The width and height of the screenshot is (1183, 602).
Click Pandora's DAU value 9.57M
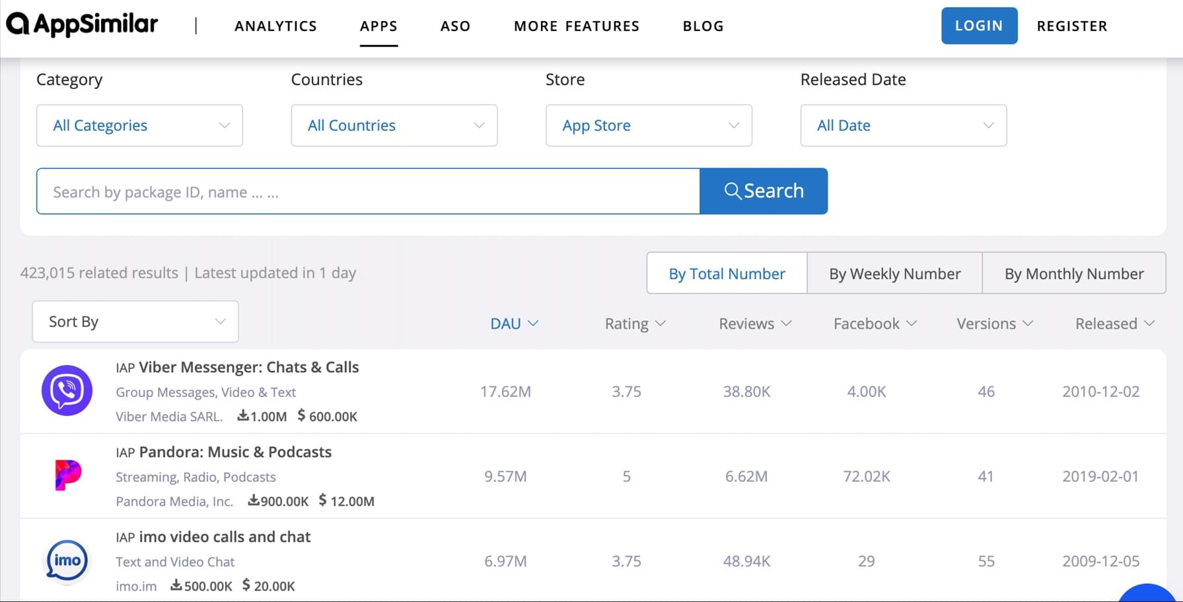point(505,476)
